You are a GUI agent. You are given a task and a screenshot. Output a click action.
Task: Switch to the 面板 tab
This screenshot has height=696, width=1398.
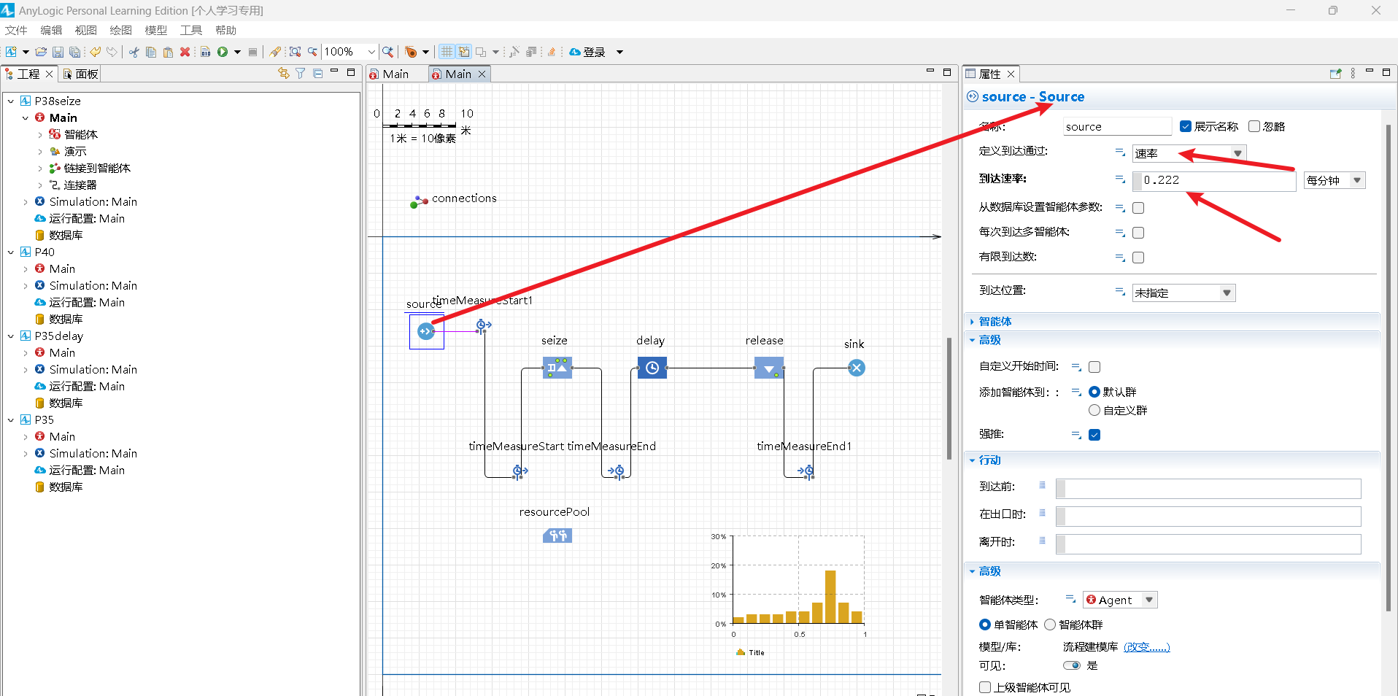click(x=80, y=74)
